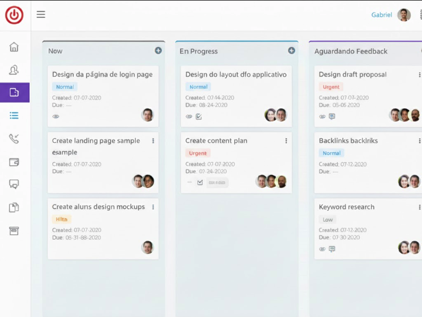Toggle the checklist icon on 'Design do layout' card
Image resolution: width=422 pixels, height=317 pixels.
pos(199,117)
